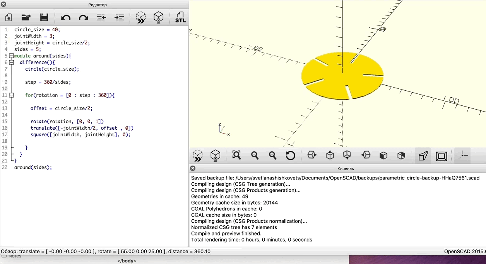Collapse the for loop code block

11,95
